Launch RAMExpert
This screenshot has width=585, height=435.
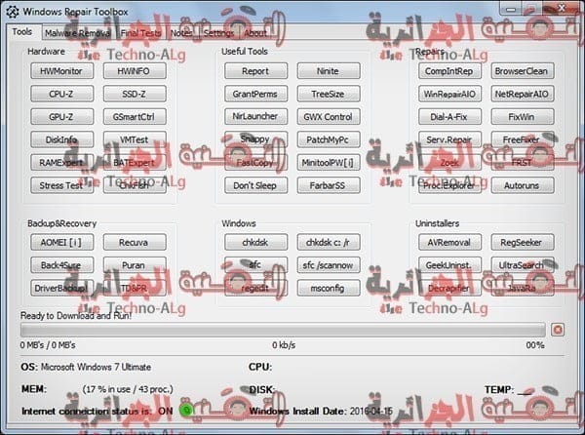62,162
